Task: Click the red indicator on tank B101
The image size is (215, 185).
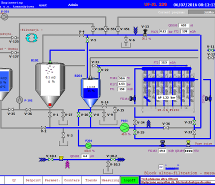Action: coord(50,105)
